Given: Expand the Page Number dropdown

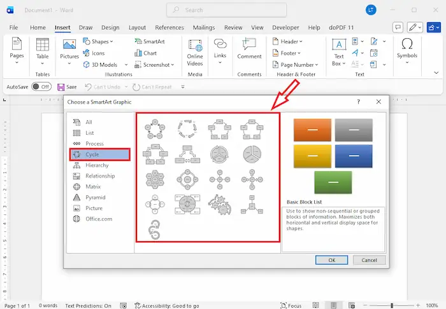Looking at the screenshot, I should (298, 65).
